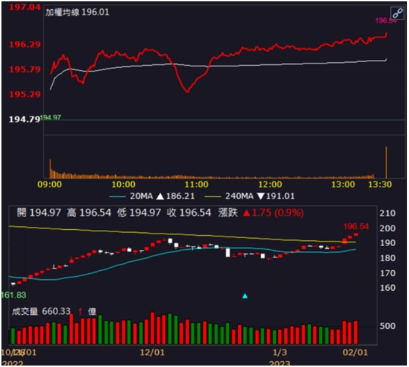Select the 195.79 price axis label

point(25,69)
